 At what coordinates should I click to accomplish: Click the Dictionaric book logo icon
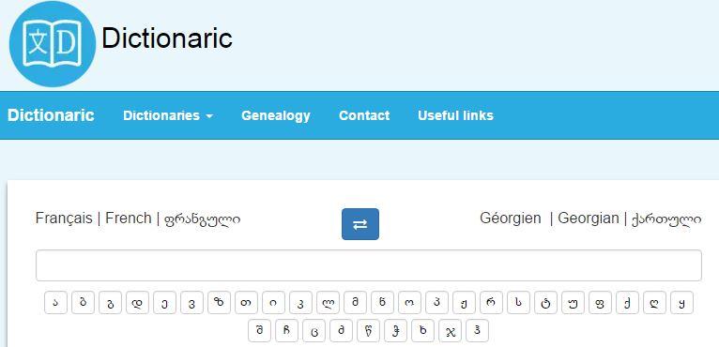click(x=53, y=43)
